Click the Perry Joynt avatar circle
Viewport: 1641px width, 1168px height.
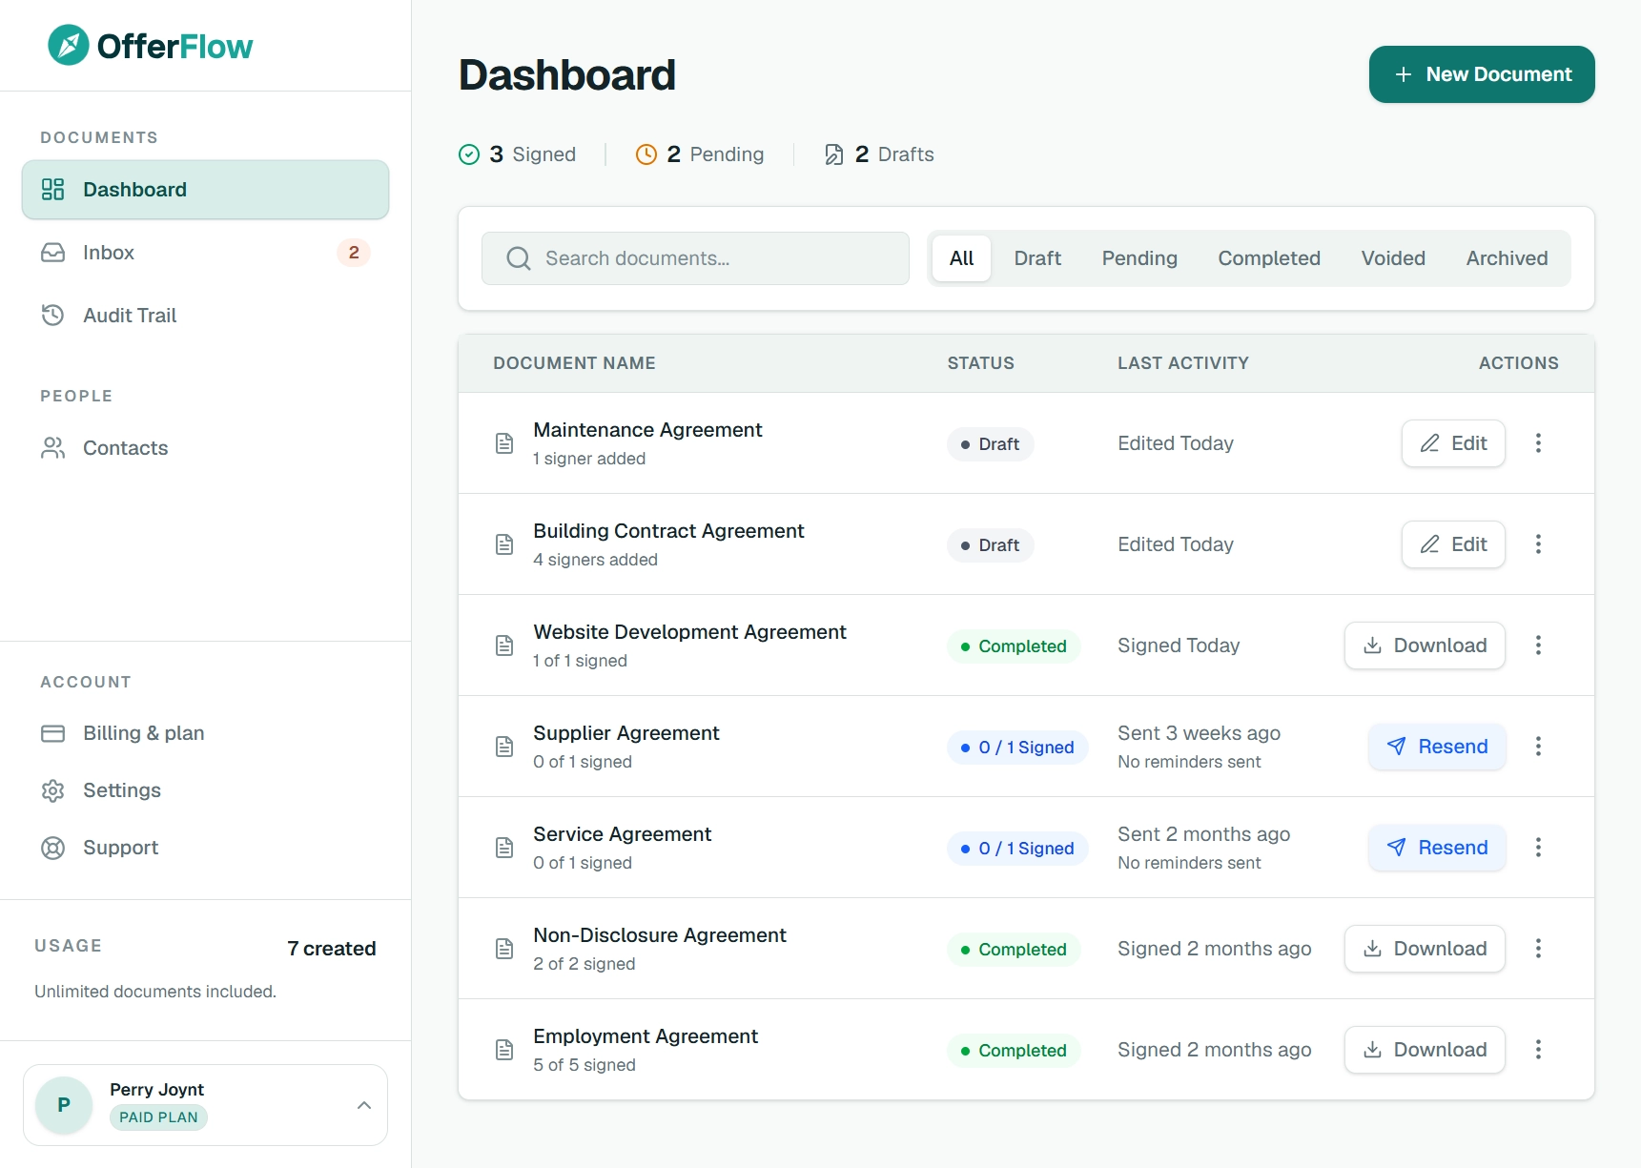click(x=64, y=1105)
